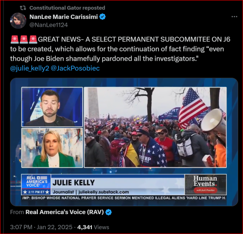Click the Human Events logo in video
Screen dimensions: 243x234
click(x=206, y=184)
